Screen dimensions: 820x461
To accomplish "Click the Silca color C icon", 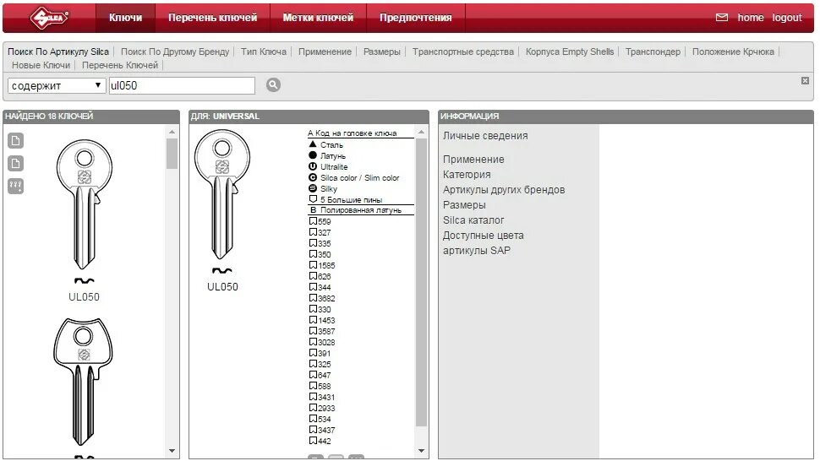I will point(313,177).
